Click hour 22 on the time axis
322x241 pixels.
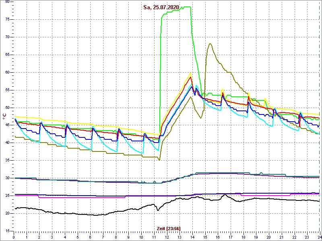point(294,237)
